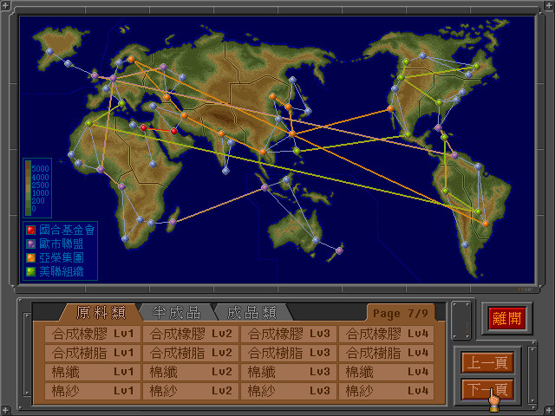
Task: Pick 棉纖 Lv2 item
Action: 191,372
